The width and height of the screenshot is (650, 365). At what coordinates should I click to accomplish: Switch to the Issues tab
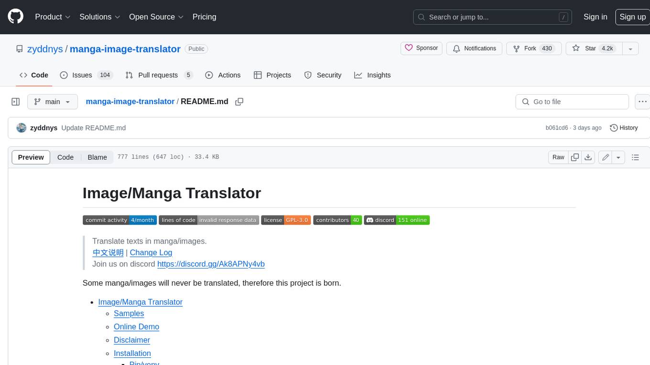pos(86,75)
